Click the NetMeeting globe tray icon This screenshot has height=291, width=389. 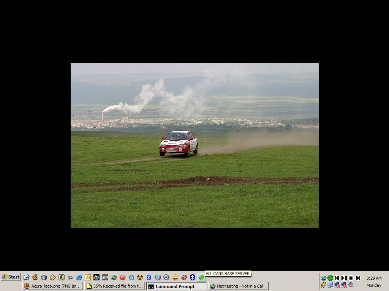[323, 278]
